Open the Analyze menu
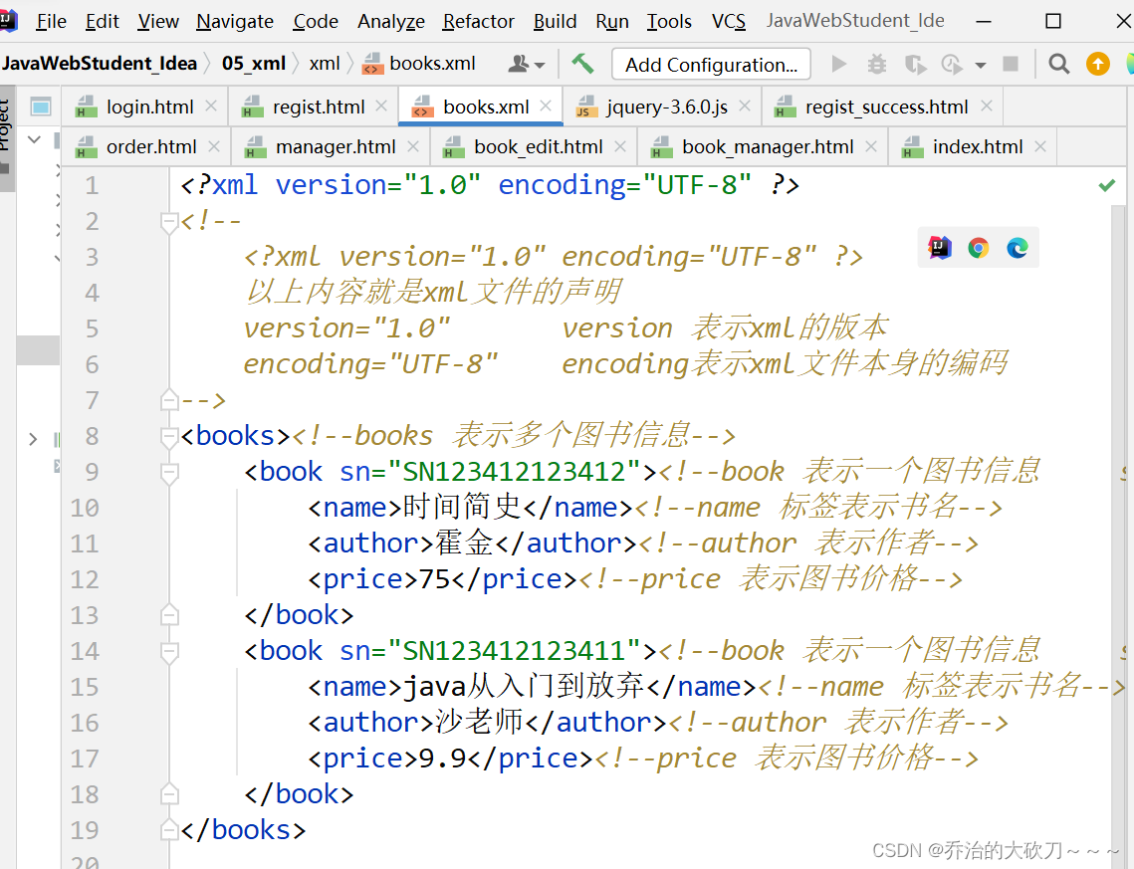 coord(390,22)
